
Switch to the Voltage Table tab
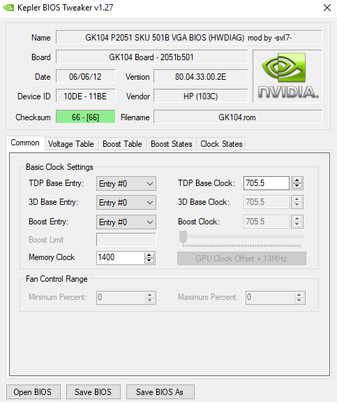coord(71,144)
